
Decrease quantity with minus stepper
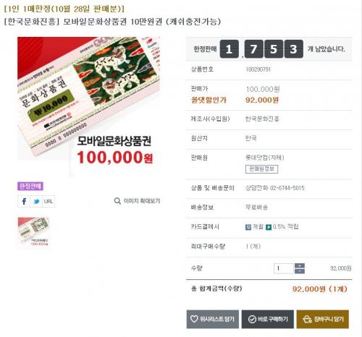300,271
